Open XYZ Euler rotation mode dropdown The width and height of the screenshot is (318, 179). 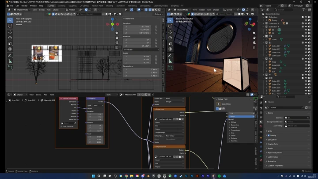pos(141,50)
